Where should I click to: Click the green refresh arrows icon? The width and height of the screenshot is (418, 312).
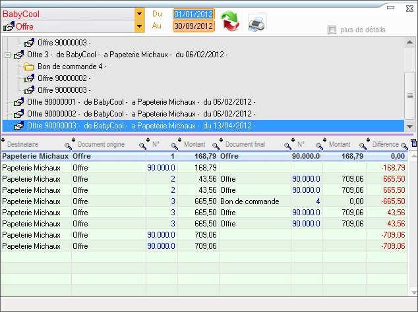click(x=230, y=21)
